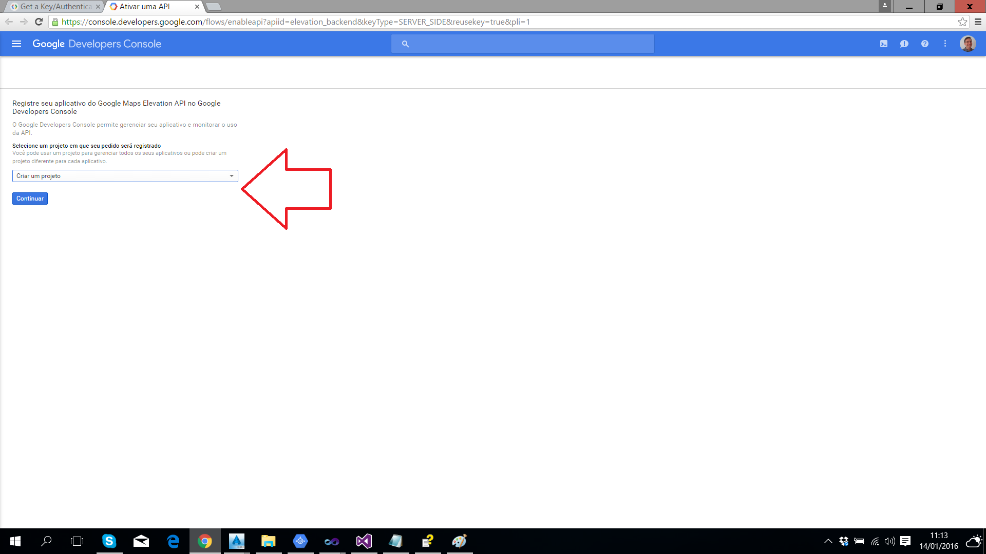Open the Paint palette taskbar app
986x554 pixels.
(x=460, y=541)
